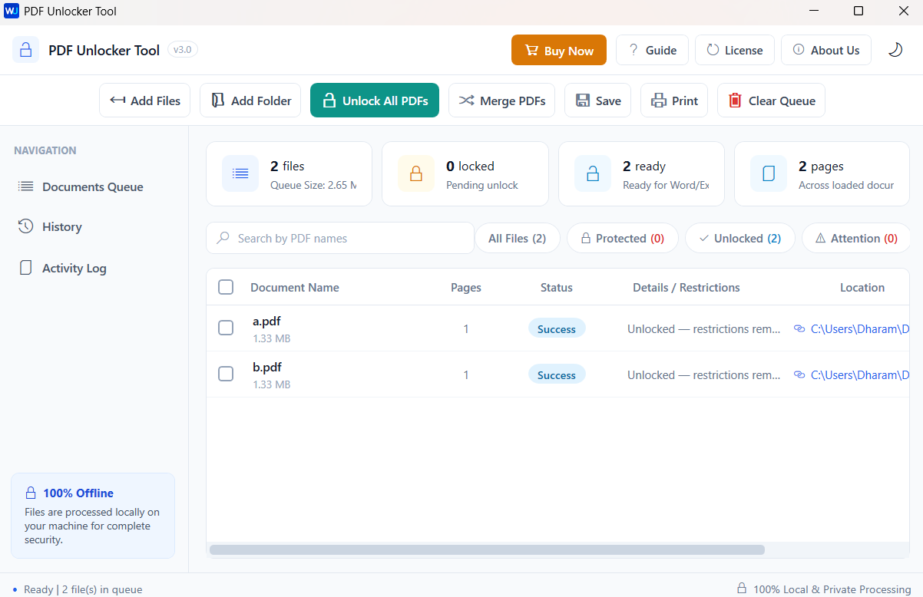The height and width of the screenshot is (597, 923).
Task: Click the b.pdf file name
Action: 267,368
